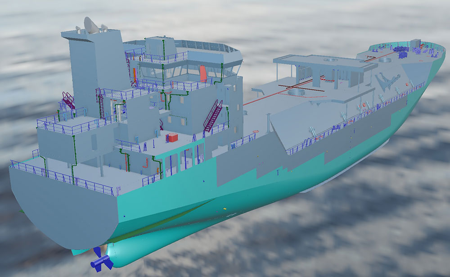
Task: Select the blue propeller at the stern
Action: (100, 261)
